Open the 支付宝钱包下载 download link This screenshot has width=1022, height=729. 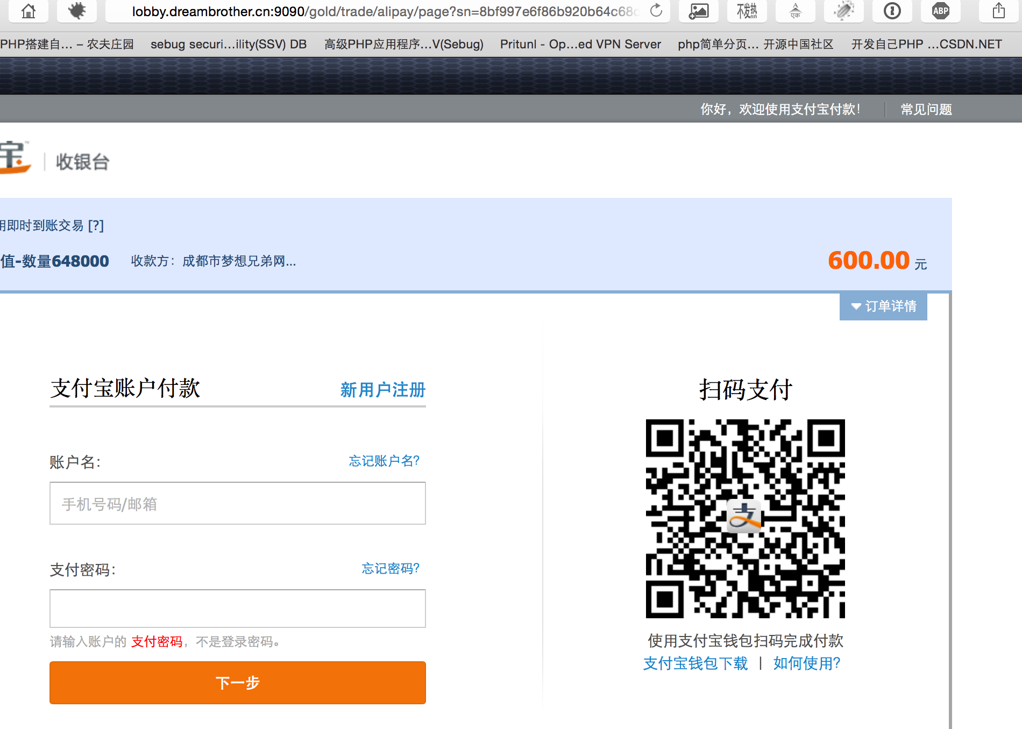[x=695, y=663]
